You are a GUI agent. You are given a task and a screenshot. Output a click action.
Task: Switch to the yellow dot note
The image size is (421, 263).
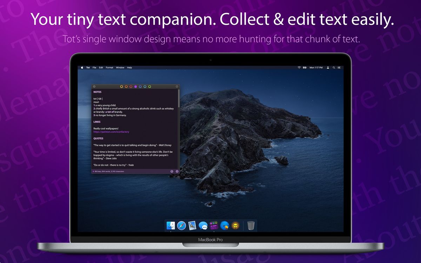click(x=122, y=86)
